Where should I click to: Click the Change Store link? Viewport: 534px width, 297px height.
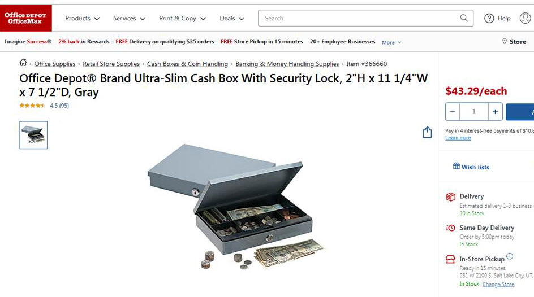[498, 285]
